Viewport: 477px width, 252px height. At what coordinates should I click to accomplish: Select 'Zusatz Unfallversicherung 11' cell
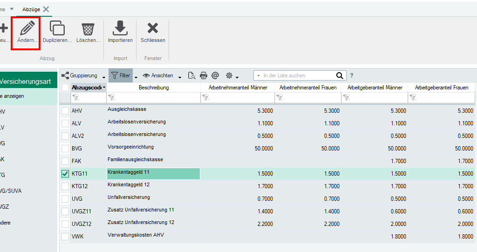(154, 211)
